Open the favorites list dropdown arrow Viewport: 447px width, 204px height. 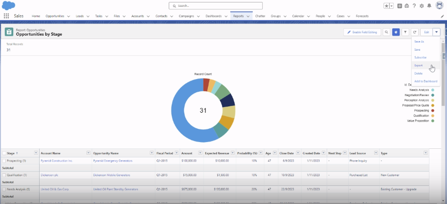[x=392, y=6]
